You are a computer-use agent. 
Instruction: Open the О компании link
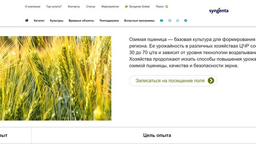coord(32,6)
